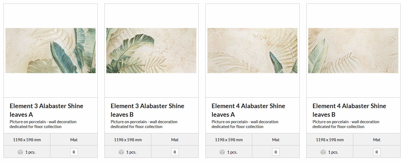Click Mat finish label on Element 4 leaves B
403x163 pixels.
click(377, 140)
